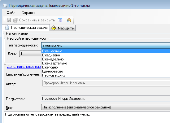Click the Напоминание group header

coord(17,33)
